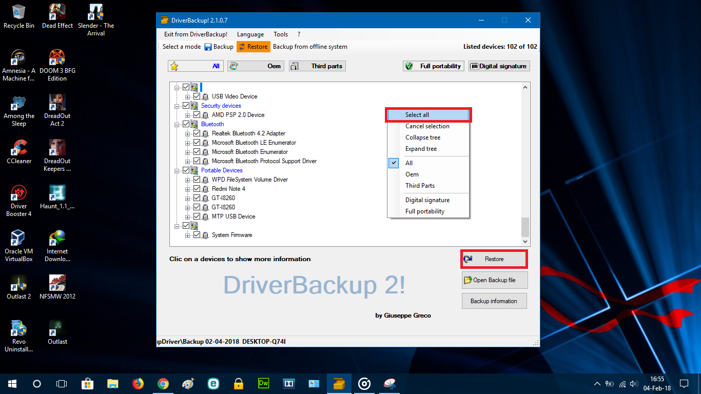Select Revo Uninstaller desktop shortcut
701x394 pixels.
[x=19, y=337]
